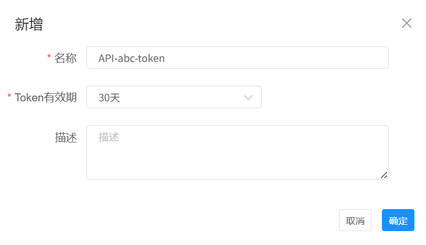Click empty space right of API-abc-token text
The height and width of the screenshot is (245, 426).
tap(279, 58)
